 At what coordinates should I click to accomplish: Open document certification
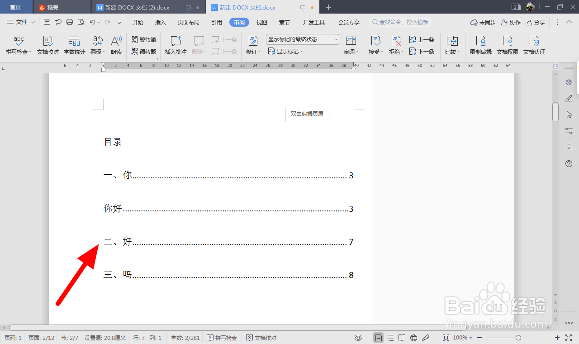534,45
